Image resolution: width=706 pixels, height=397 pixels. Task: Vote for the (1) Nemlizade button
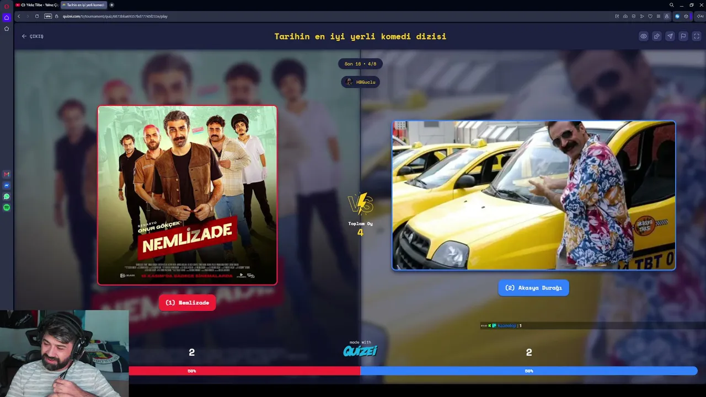pyautogui.click(x=188, y=303)
